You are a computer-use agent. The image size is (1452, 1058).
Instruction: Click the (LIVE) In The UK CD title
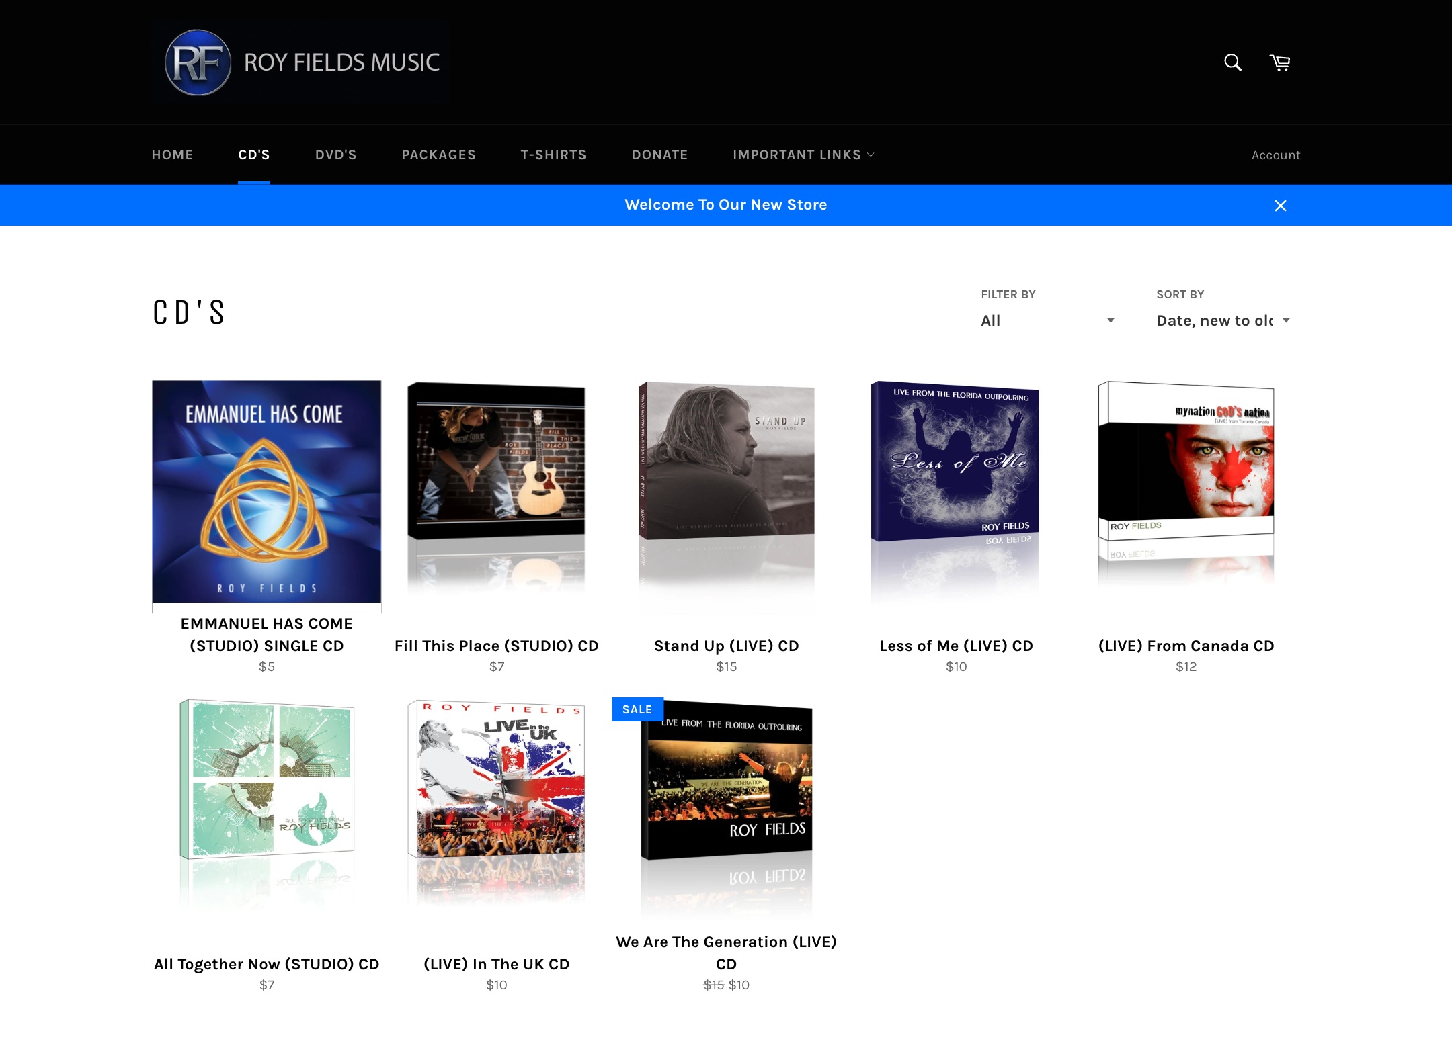pyautogui.click(x=496, y=964)
